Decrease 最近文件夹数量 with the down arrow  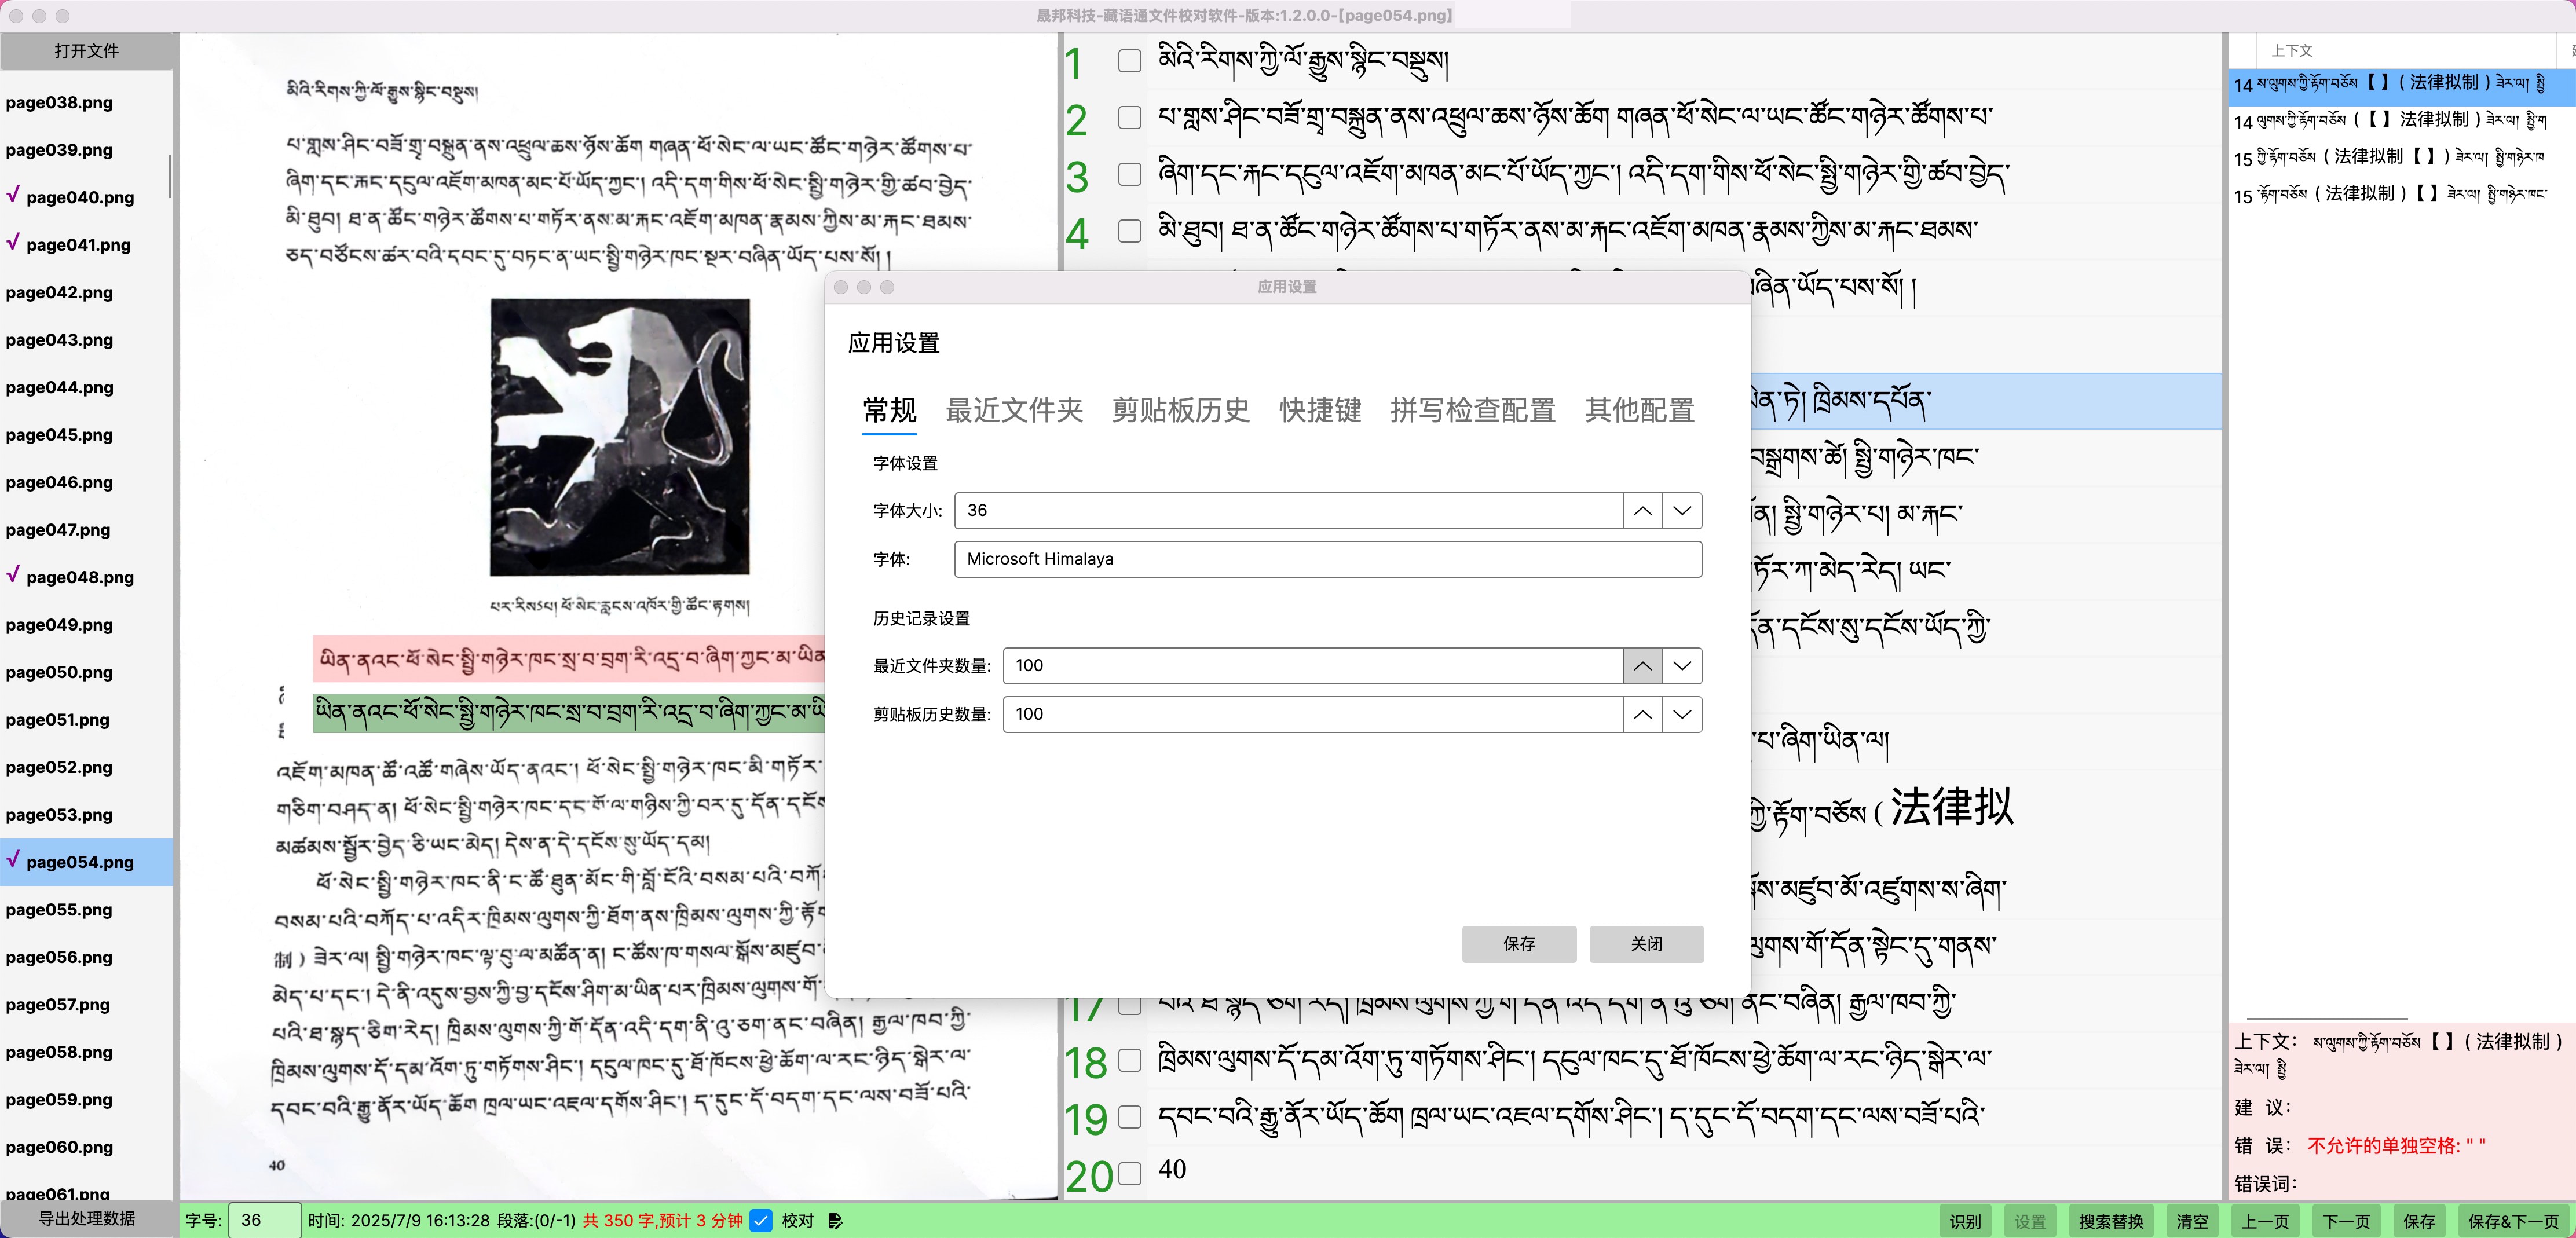click(x=1682, y=666)
